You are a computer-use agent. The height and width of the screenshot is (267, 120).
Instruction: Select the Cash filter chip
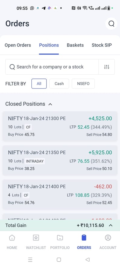pyautogui.click(x=59, y=84)
